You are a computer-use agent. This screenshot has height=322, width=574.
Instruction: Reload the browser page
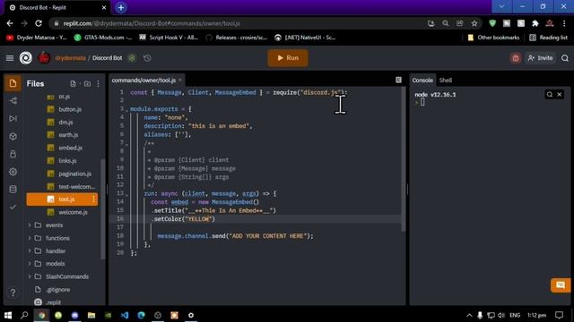(39, 23)
